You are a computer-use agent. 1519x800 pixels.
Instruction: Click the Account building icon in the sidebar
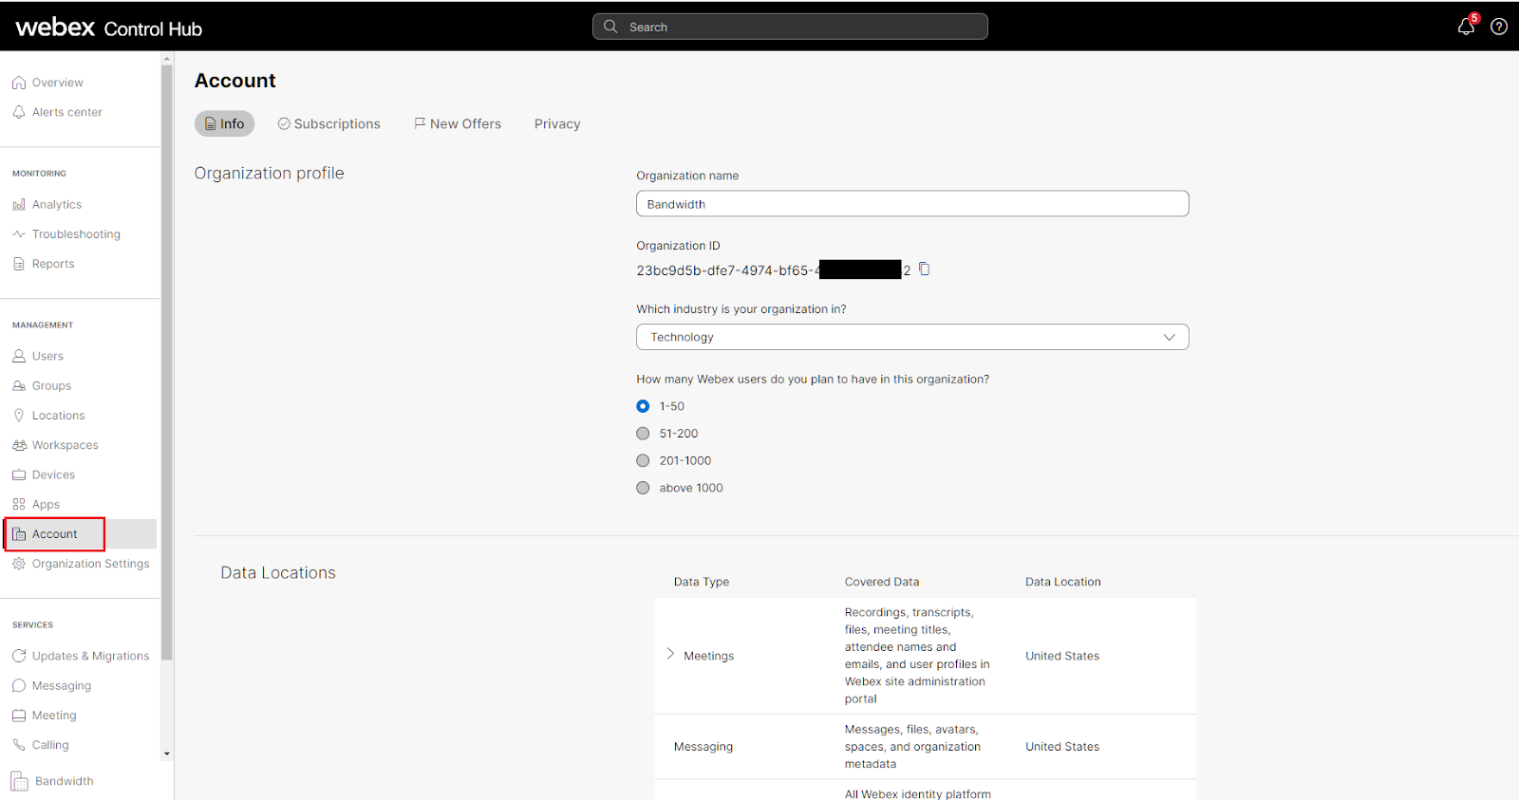click(19, 534)
